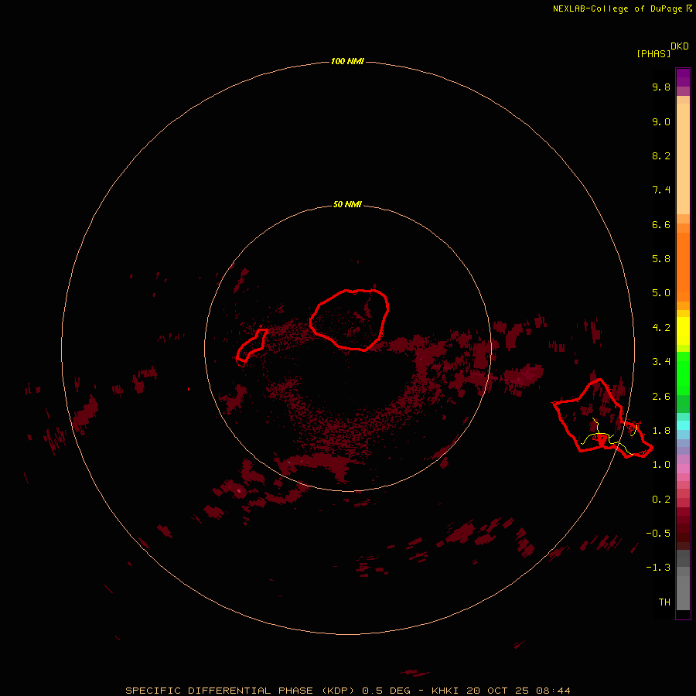Pick the pink band of the color scale
Screen dimensions: 696x696
tap(683, 469)
